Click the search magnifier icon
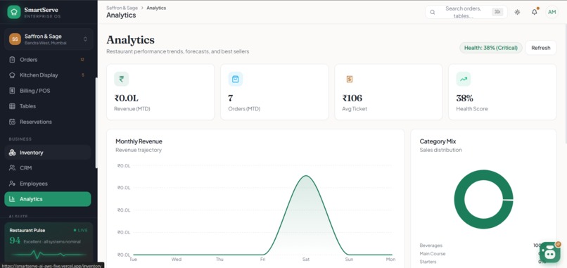 [433, 12]
